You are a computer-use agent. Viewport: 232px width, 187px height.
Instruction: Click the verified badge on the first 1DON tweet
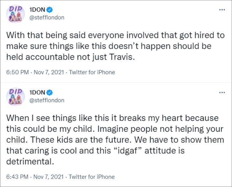[x=50, y=10]
